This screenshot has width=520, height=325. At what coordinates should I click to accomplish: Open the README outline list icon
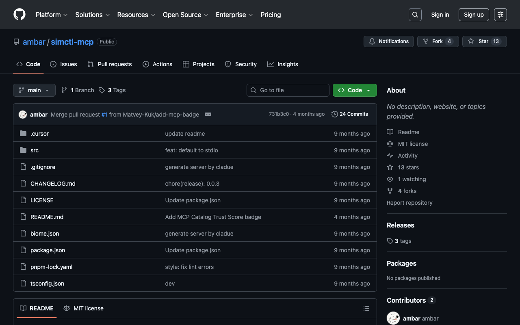pyautogui.click(x=366, y=308)
